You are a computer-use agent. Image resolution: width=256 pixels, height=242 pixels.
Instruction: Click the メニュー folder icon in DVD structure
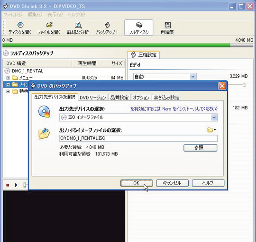pyautogui.click(x=15, y=78)
